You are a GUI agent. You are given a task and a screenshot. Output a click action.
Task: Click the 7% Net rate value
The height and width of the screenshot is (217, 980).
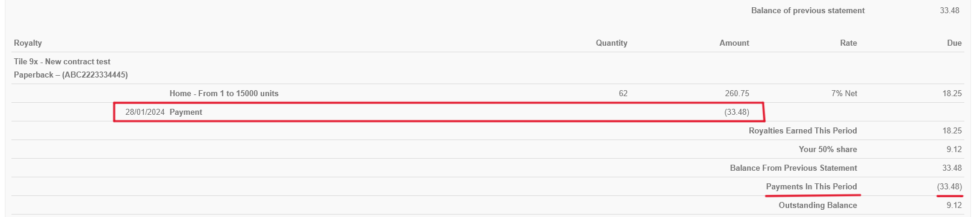coord(843,93)
